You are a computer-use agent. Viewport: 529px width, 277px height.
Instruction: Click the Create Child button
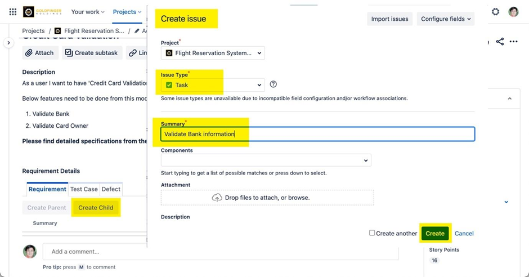tap(96, 208)
